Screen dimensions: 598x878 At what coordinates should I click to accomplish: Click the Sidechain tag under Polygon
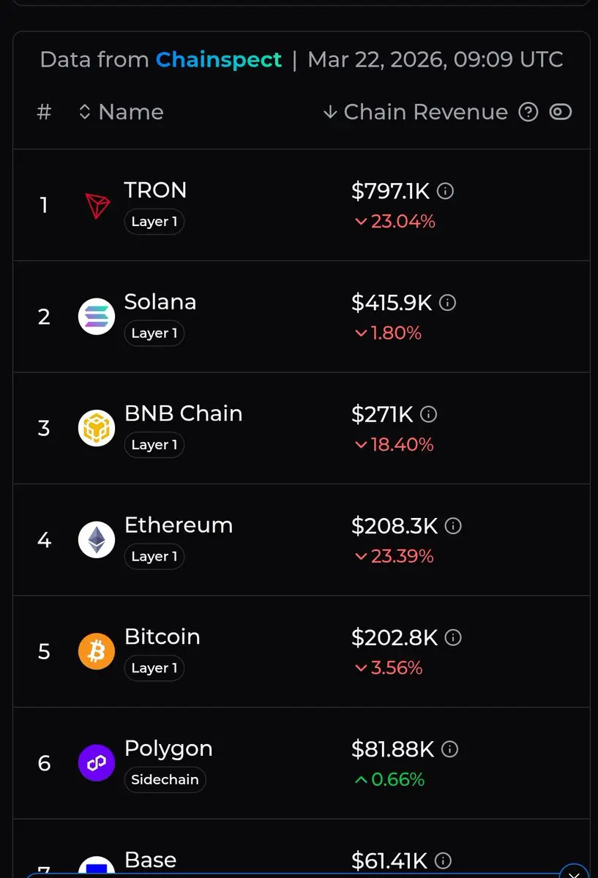tap(165, 780)
